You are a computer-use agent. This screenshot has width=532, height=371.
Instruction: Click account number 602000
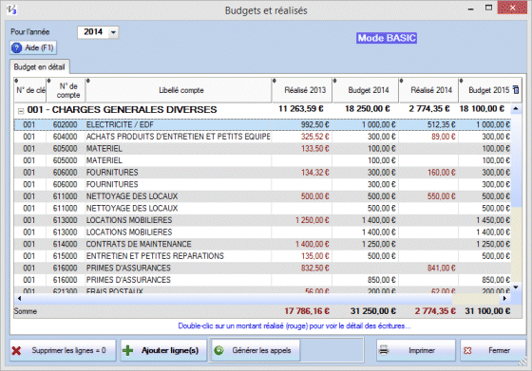pos(66,124)
